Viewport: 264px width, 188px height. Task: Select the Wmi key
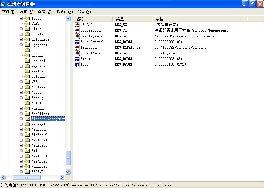coord(34,151)
